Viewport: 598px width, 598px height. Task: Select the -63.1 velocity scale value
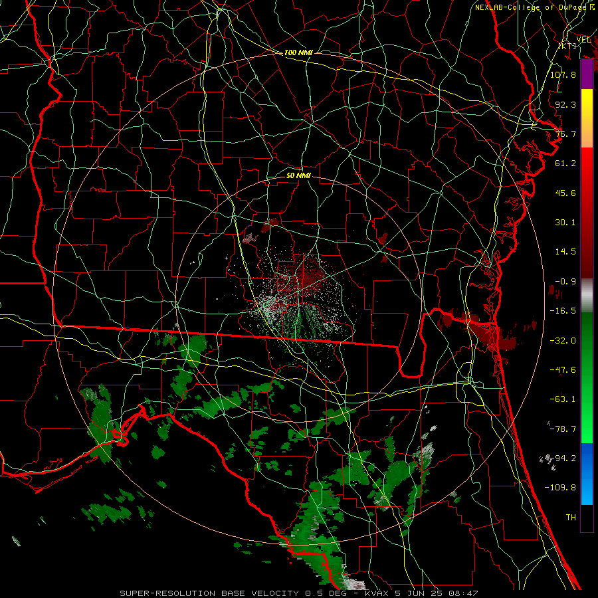563,399
